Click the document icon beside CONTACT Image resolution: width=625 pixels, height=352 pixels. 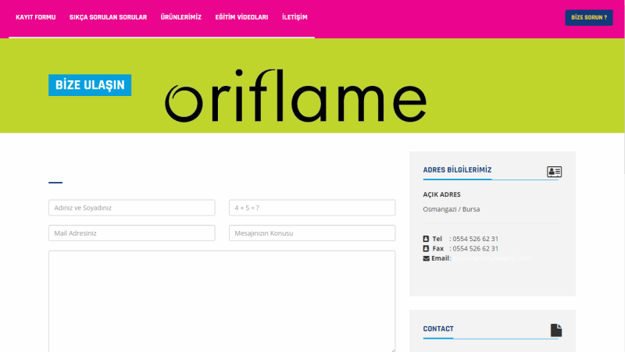[556, 330]
